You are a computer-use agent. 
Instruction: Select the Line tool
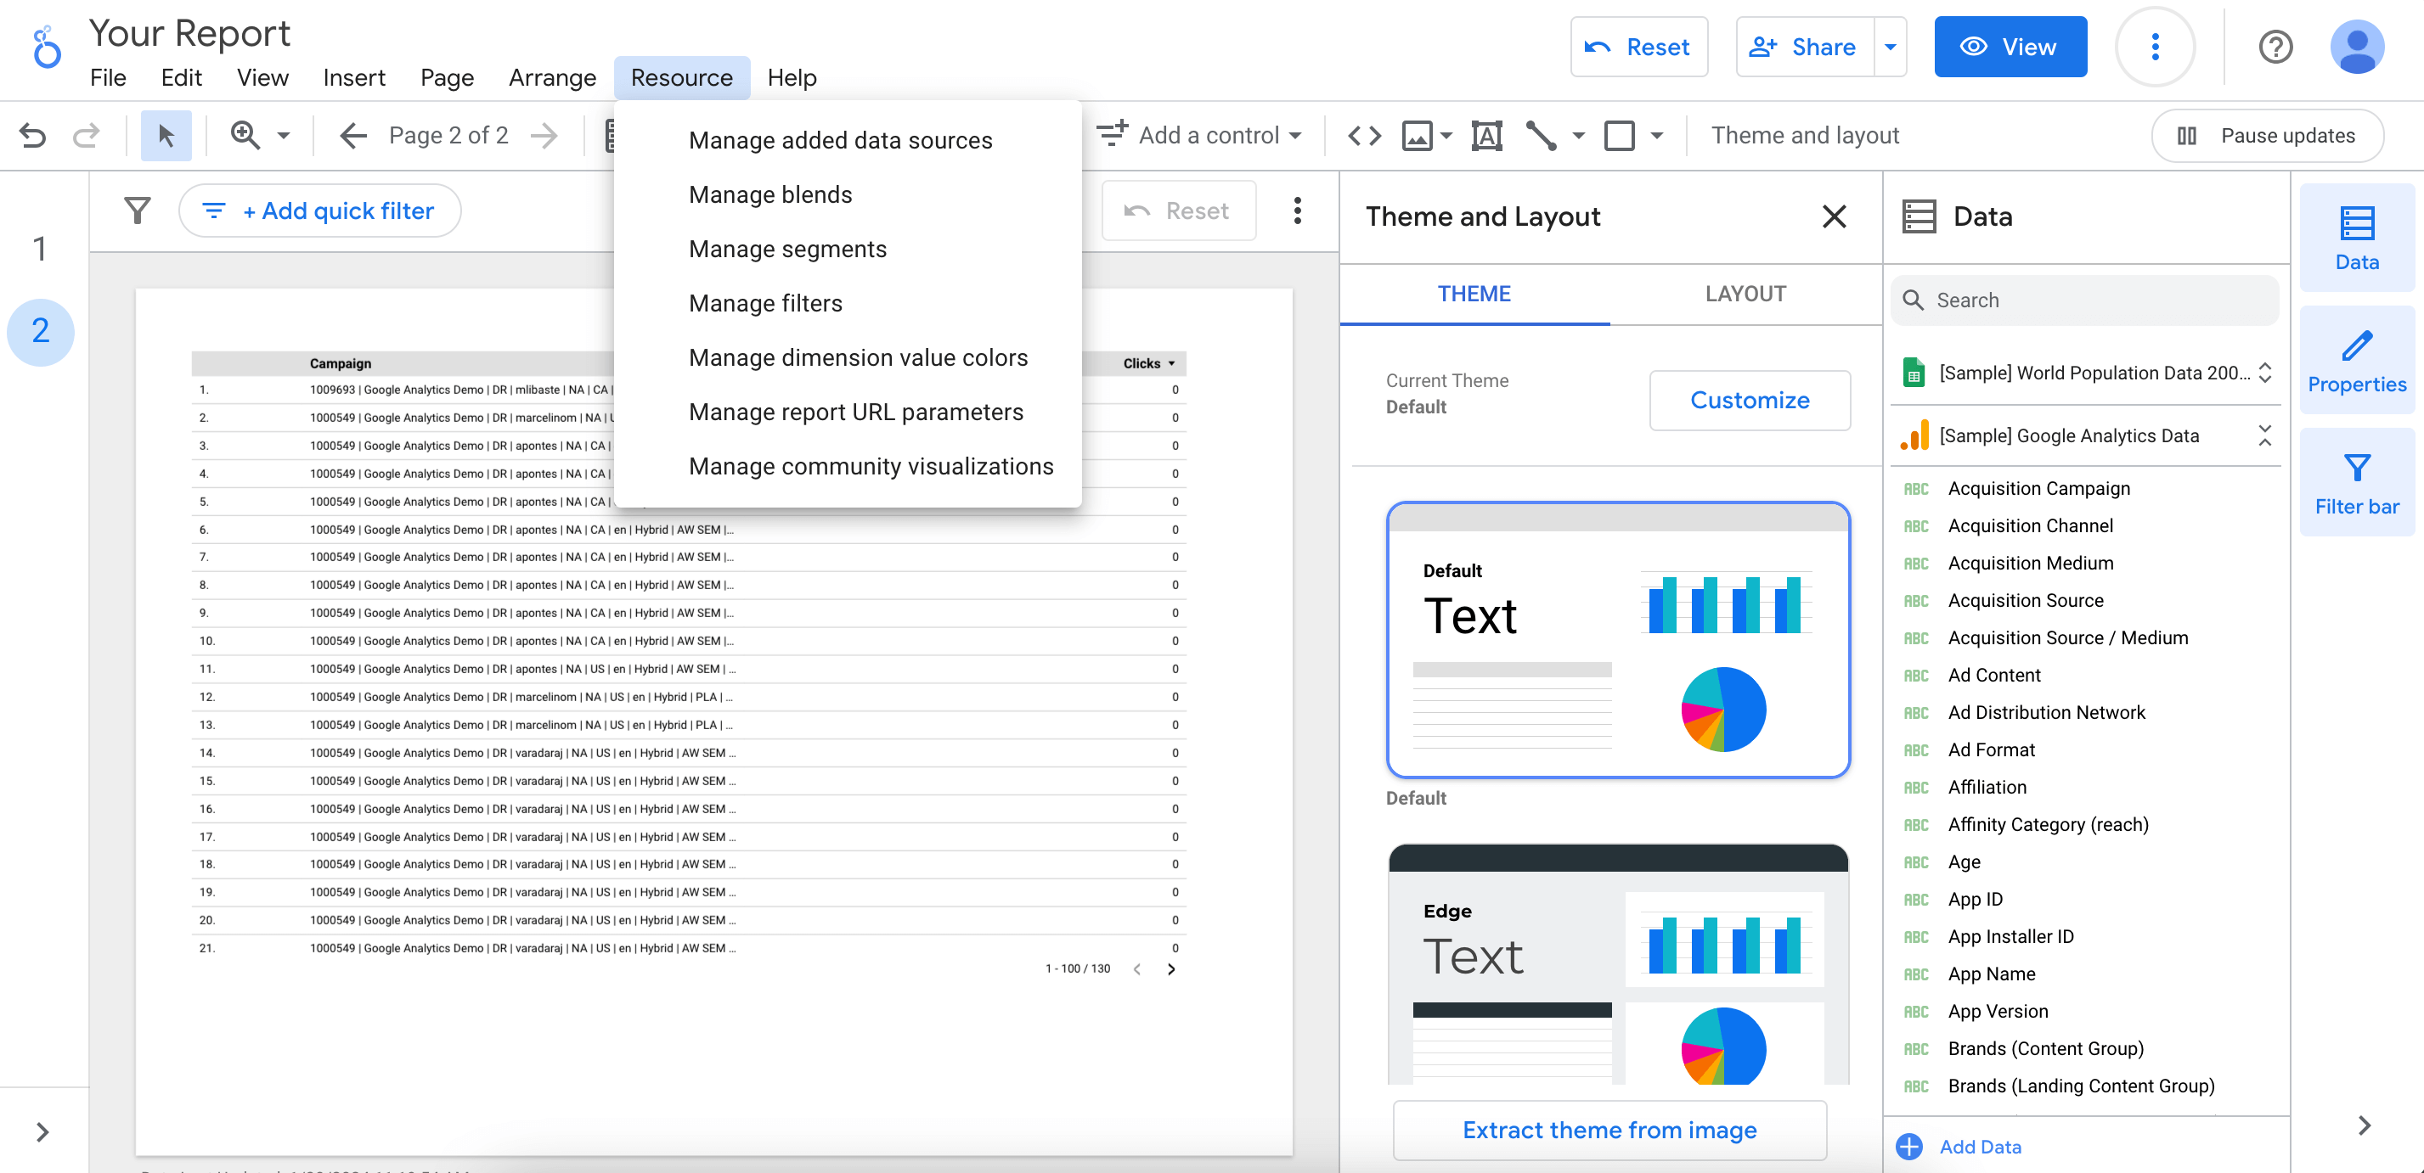1543,134
